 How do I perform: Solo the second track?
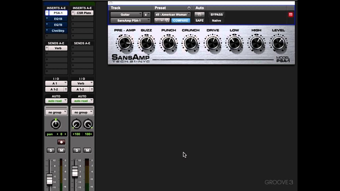[77, 150]
